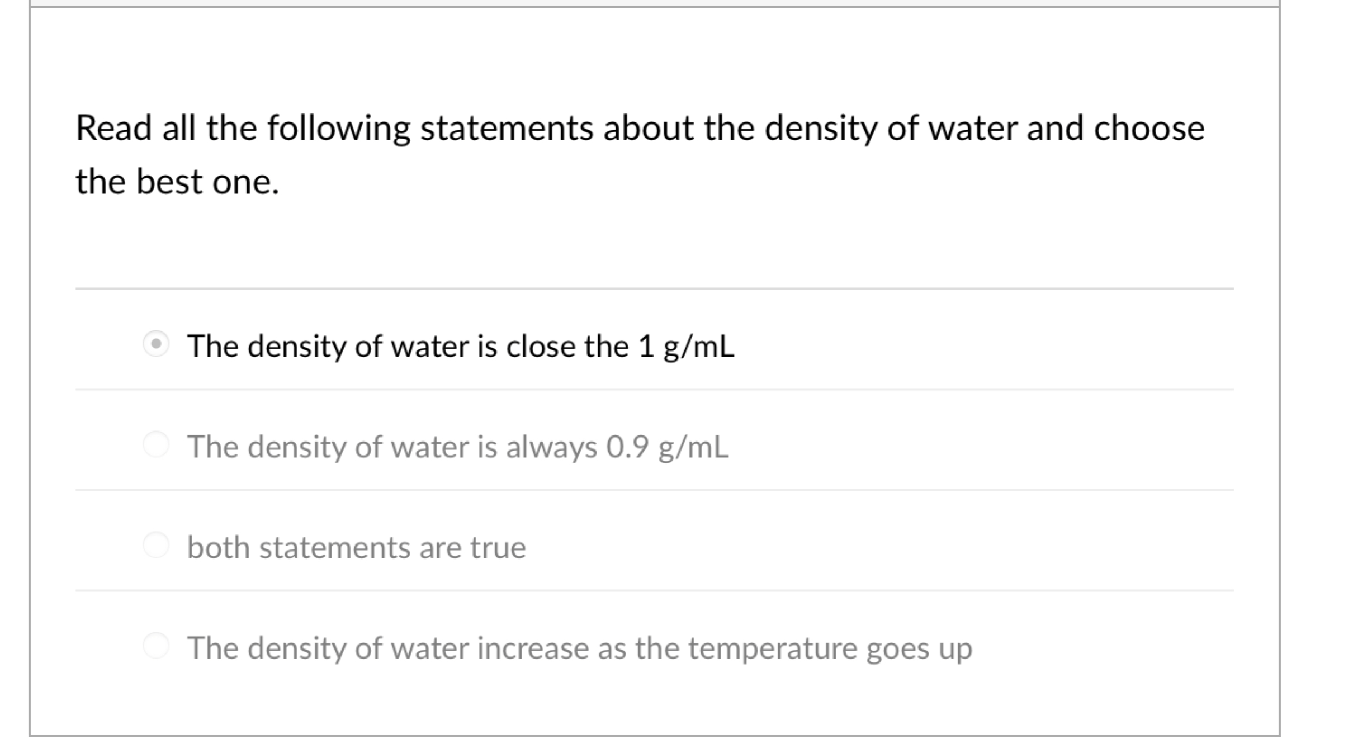
Task: Choose 'The density of water is always 0.9 g/mL'
Action: (x=457, y=446)
